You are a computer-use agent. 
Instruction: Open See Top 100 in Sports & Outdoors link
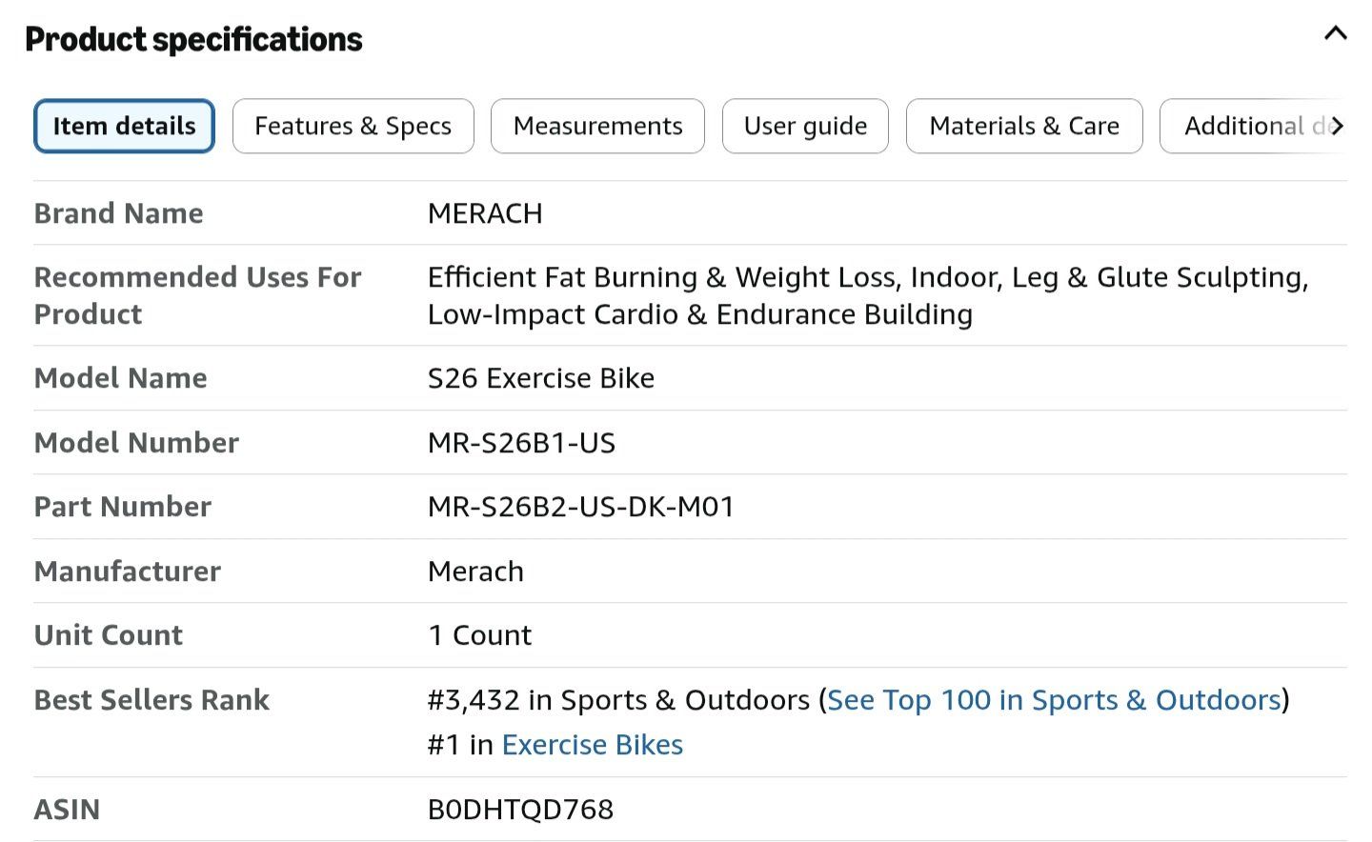[1054, 700]
